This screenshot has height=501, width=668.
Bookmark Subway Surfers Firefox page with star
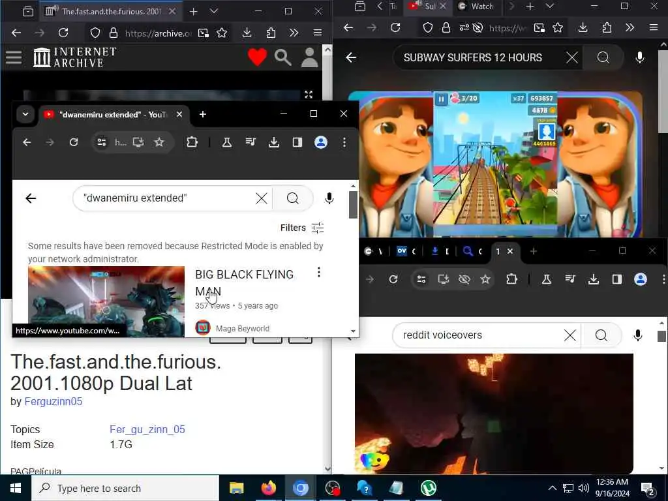(558, 28)
